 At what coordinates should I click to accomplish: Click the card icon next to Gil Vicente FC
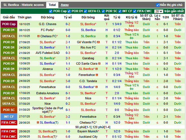pos(99,42)
